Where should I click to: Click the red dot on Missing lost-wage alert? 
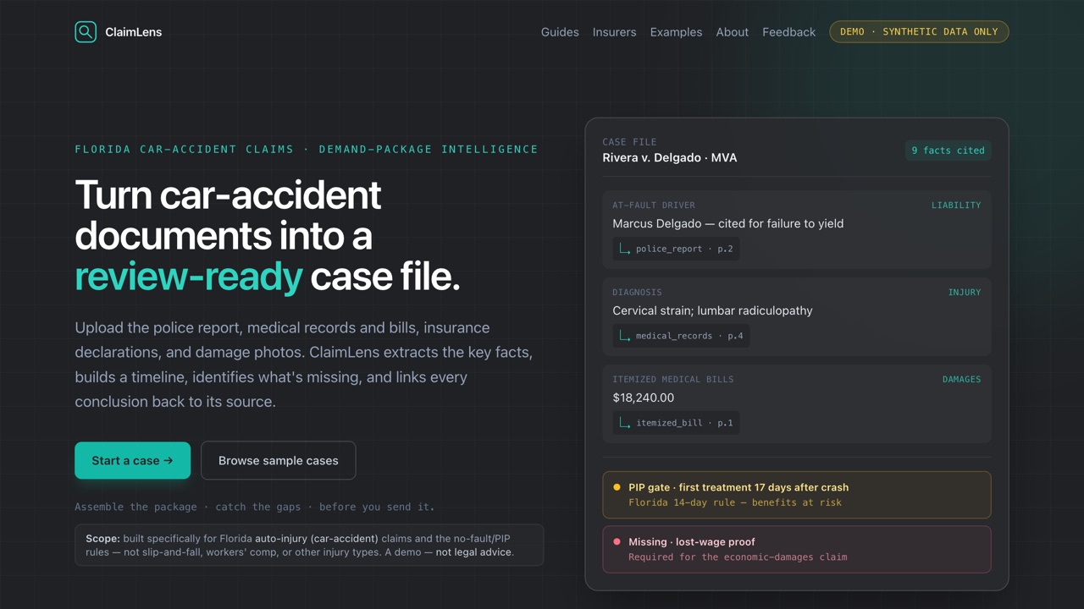[617, 541]
